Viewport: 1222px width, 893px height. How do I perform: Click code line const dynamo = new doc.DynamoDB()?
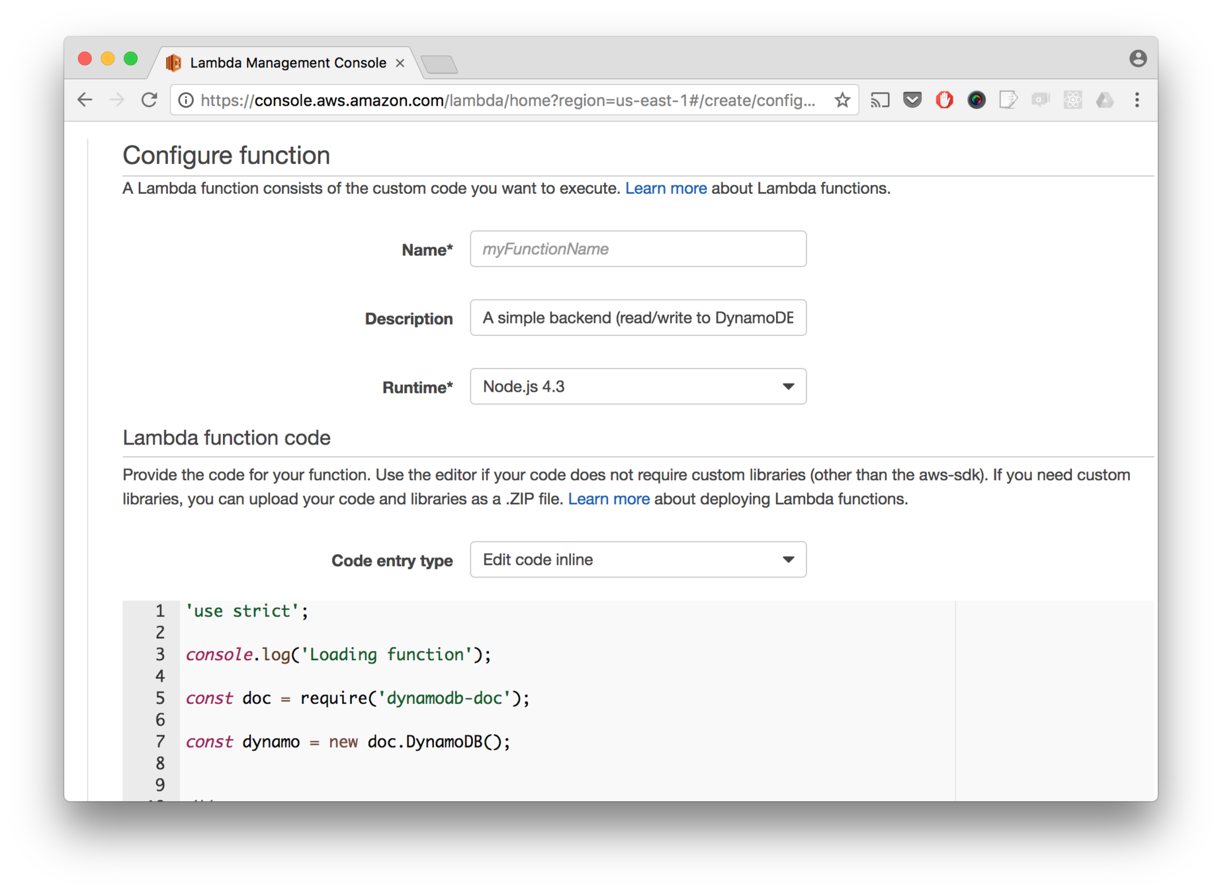point(348,742)
